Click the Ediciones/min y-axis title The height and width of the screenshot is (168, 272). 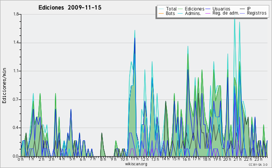(4, 85)
